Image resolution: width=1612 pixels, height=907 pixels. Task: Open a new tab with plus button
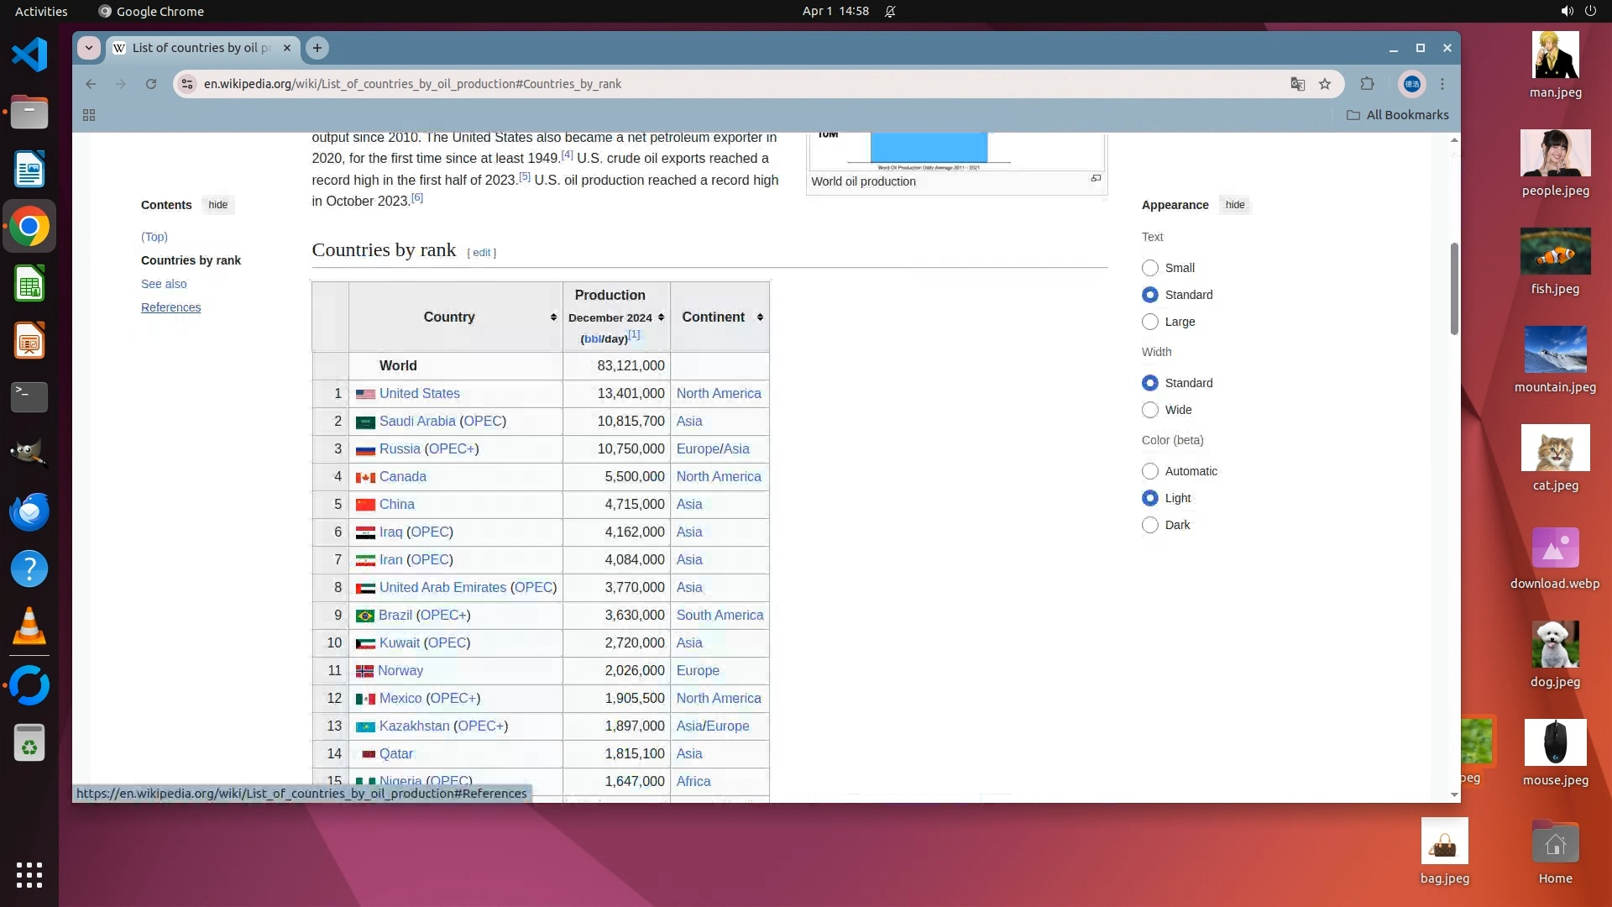tap(317, 48)
